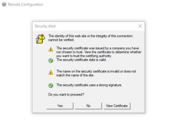Open the View Certificate details
The width and height of the screenshot is (186, 129).
pos(117,106)
